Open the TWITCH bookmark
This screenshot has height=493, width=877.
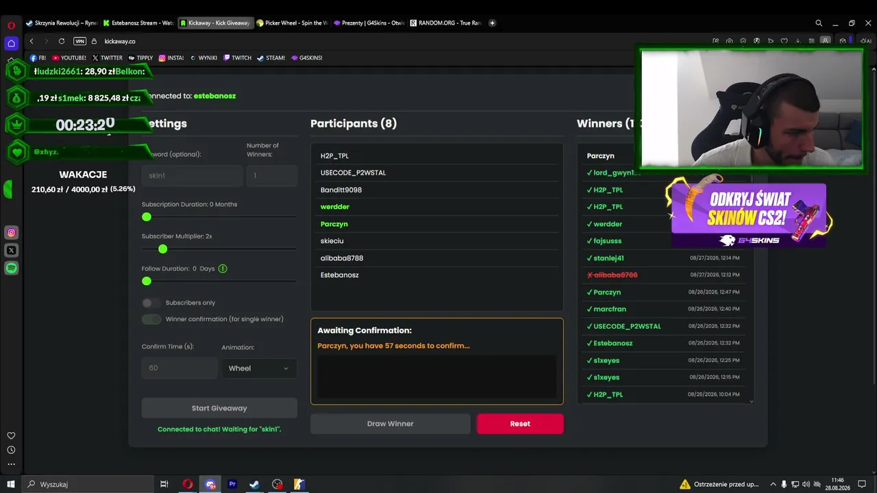tap(237, 58)
